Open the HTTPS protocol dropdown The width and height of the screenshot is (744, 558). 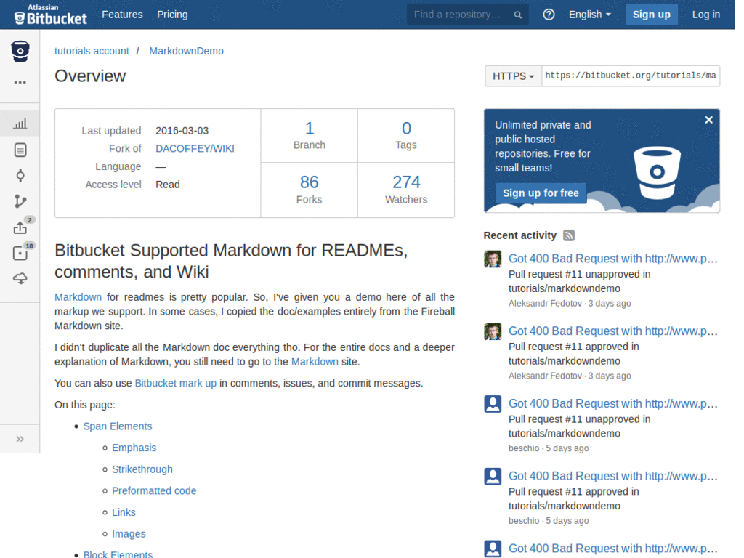(513, 76)
